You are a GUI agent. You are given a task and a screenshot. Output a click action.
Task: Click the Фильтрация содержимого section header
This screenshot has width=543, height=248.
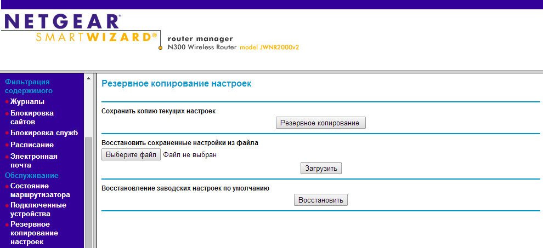(29, 86)
